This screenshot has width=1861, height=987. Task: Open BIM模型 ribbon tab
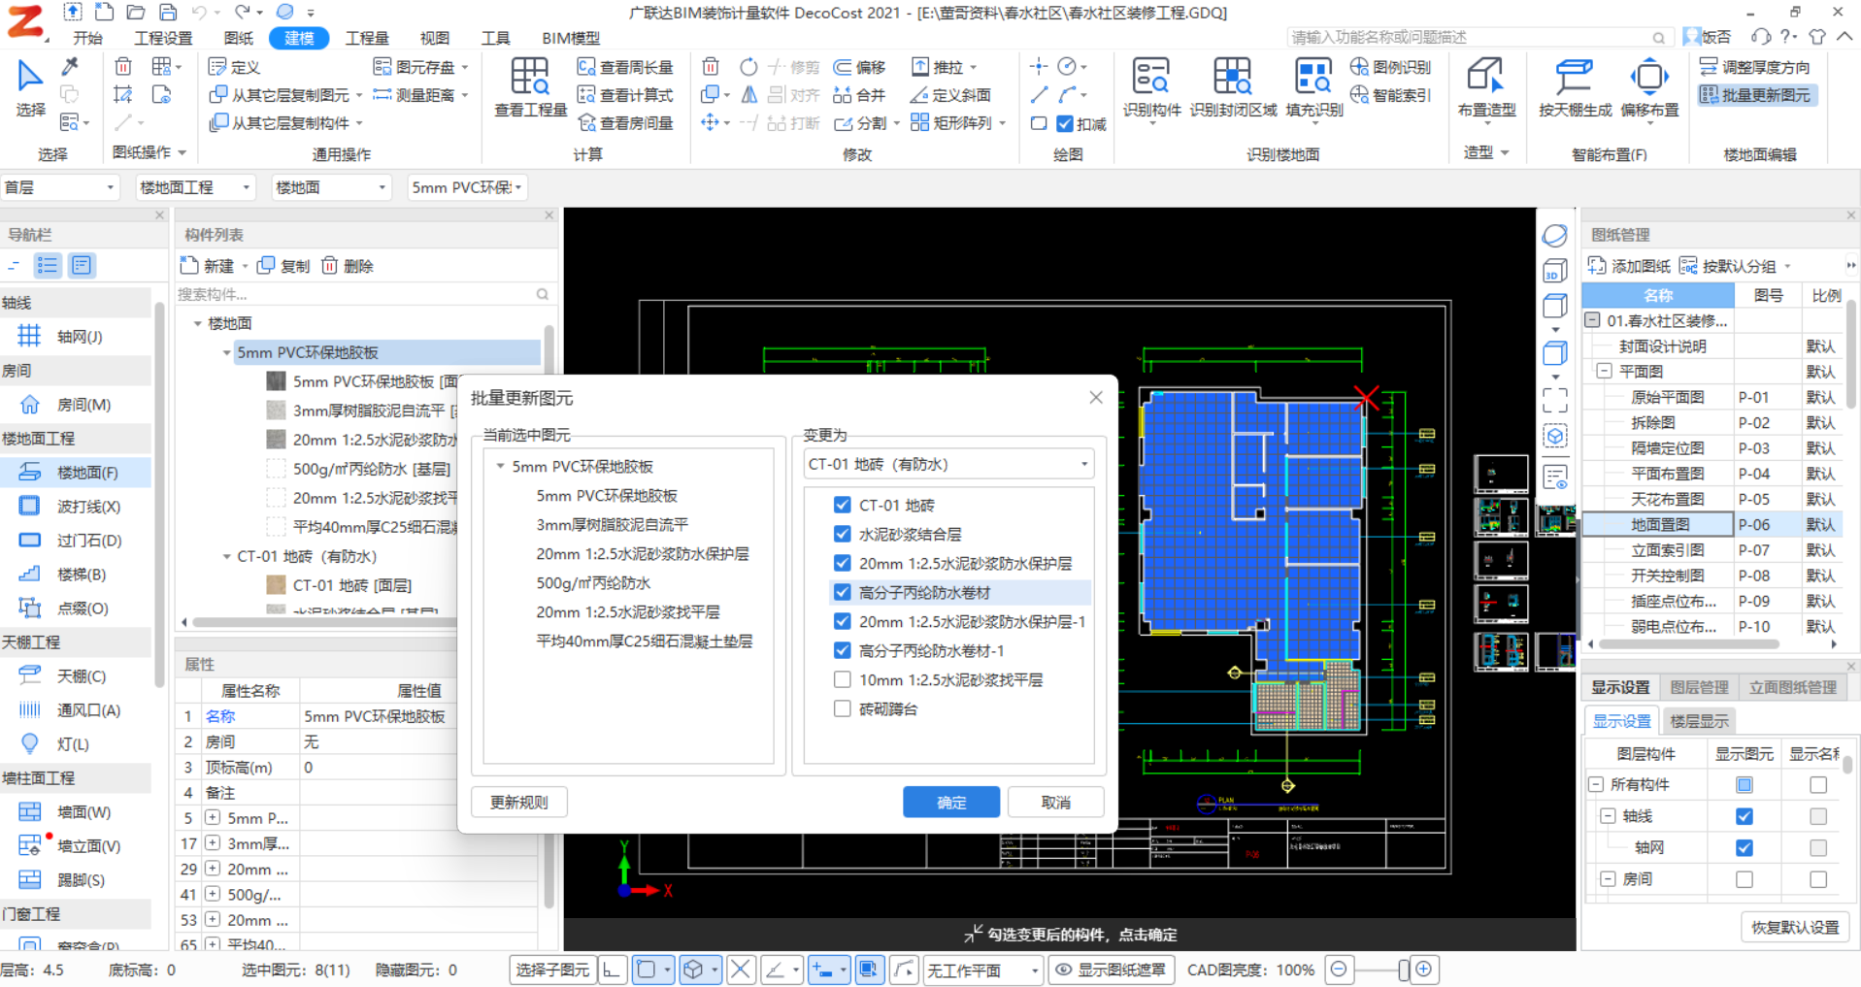tap(571, 38)
